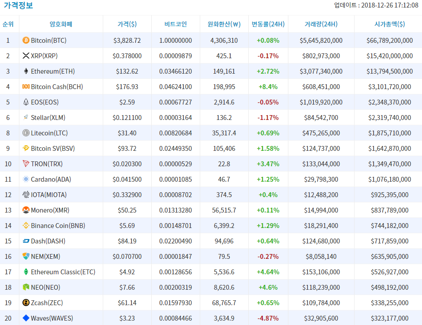Click the Bitcoin Cash logo icon

26,86
